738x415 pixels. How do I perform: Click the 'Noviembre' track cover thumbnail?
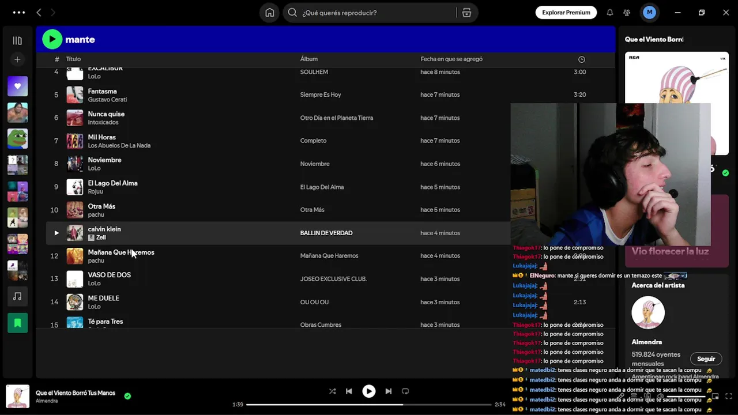pyautogui.click(x=75, y=164)
